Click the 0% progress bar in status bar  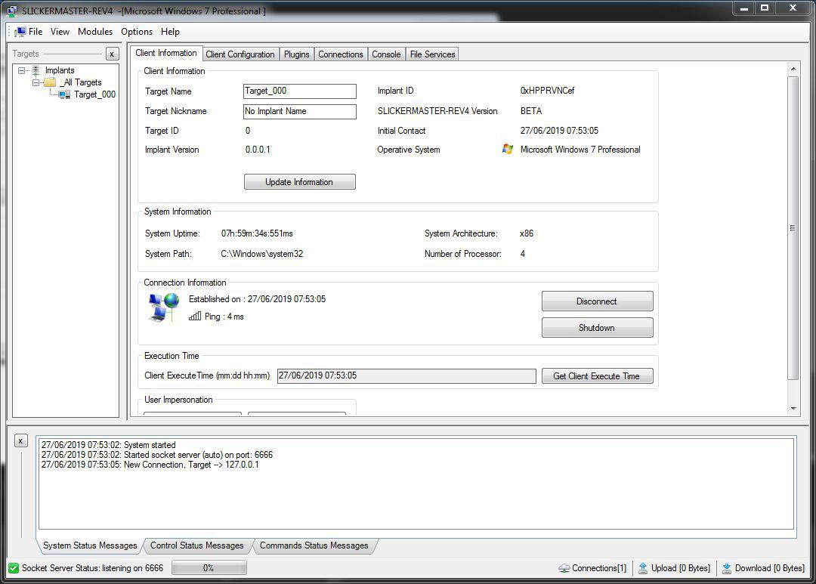pos(209,568)
